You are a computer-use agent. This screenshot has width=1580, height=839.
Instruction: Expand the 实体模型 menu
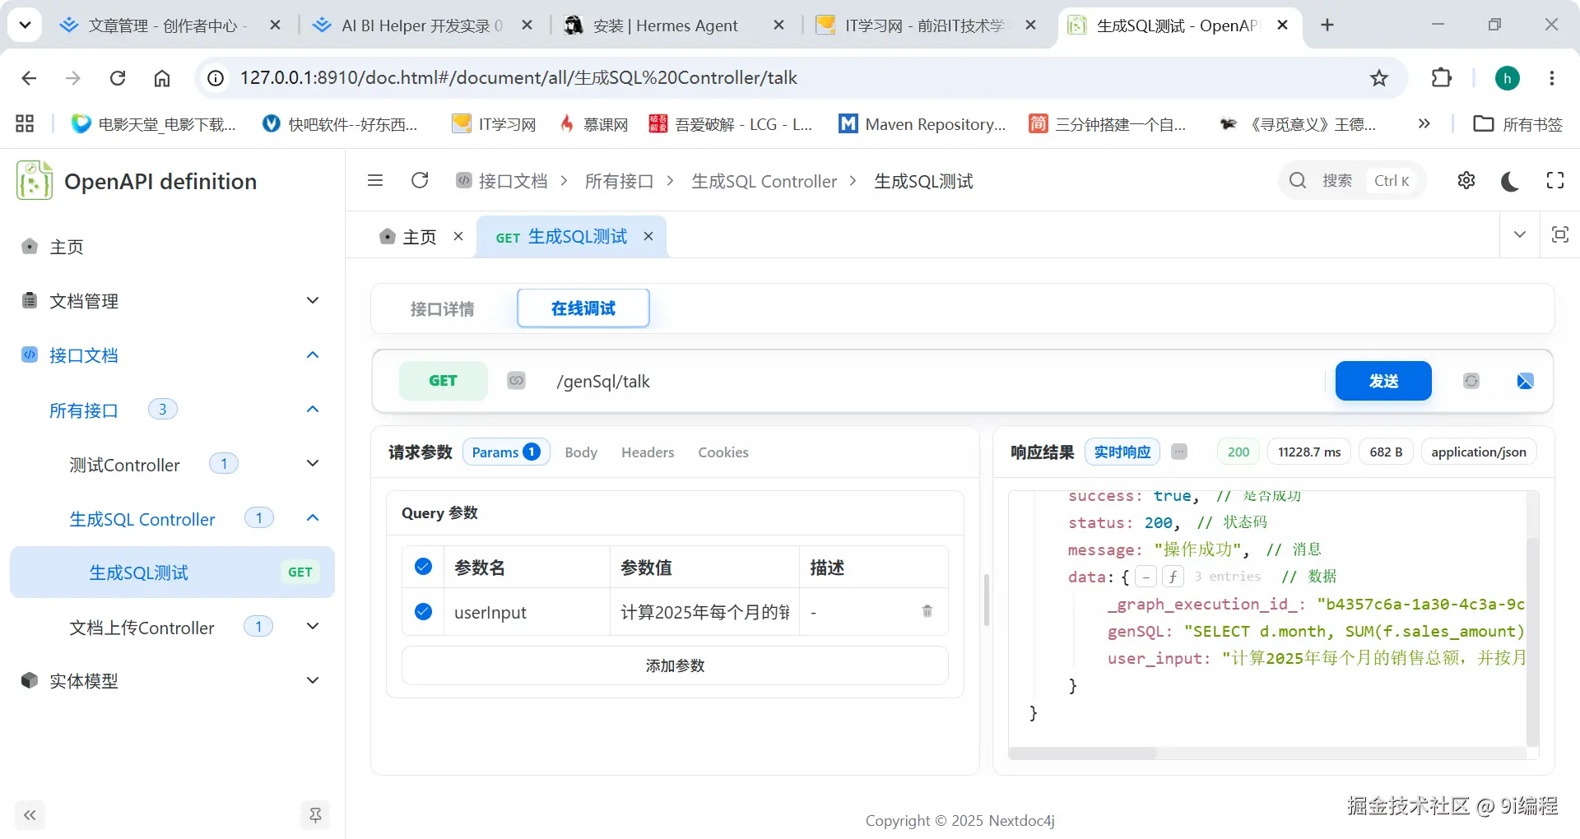(172, 680)
